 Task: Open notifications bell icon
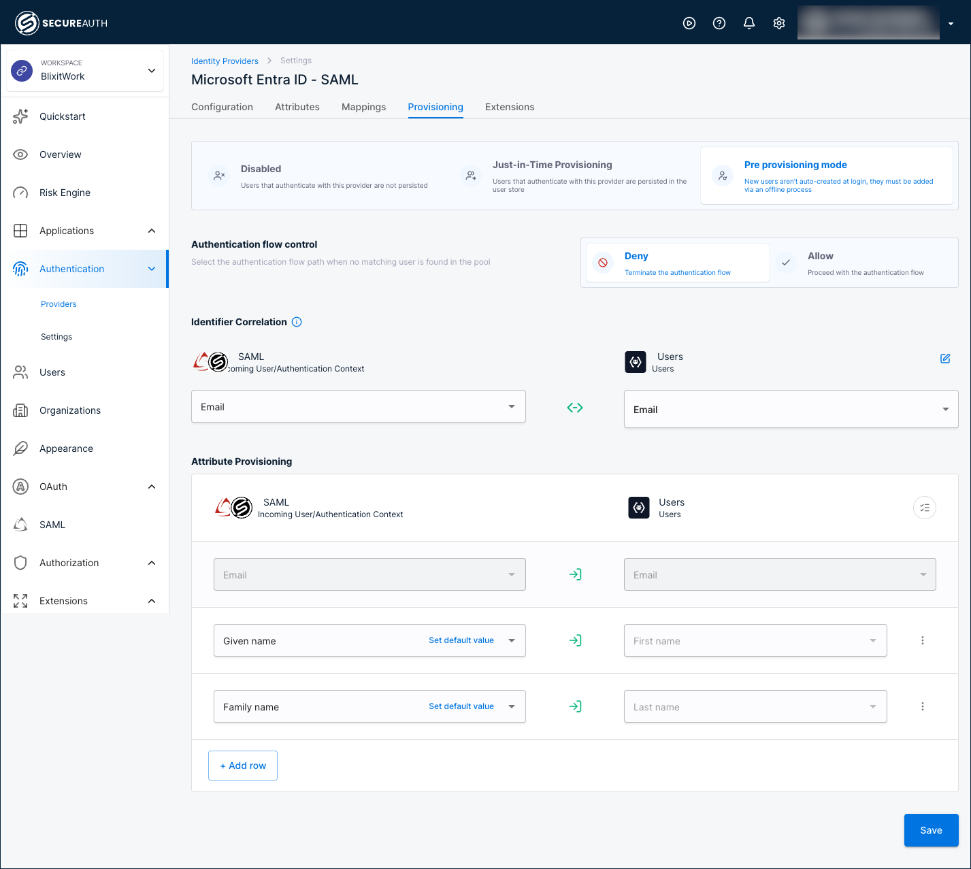pos(749,23)
